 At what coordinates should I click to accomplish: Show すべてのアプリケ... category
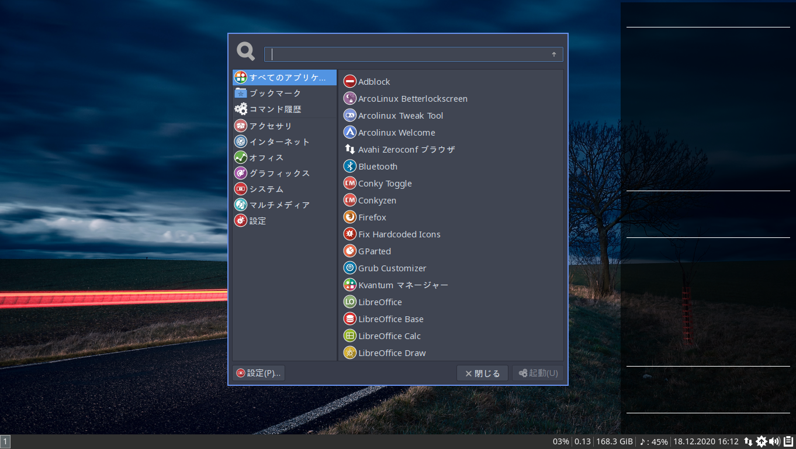(285, 77)
